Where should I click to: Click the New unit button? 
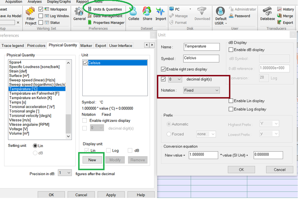coord(92,160)
